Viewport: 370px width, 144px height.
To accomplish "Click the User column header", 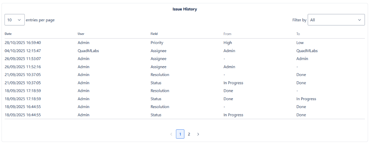I will tap(81, 34).
